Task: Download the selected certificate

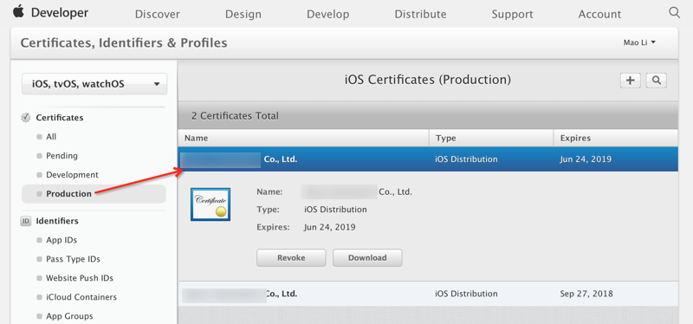Action: 367,257
